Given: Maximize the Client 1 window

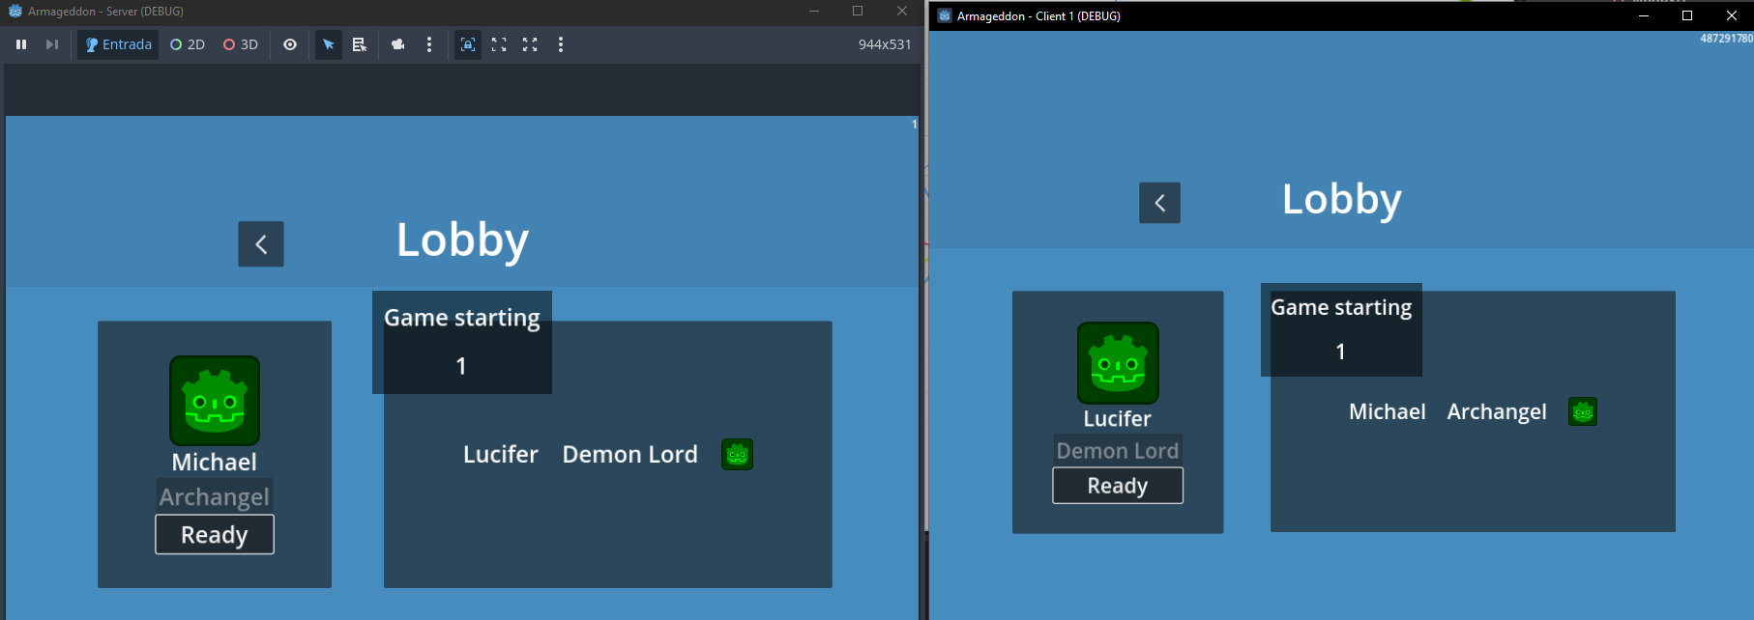Looking at the screenshot, I should click(x=1687, y=15).
